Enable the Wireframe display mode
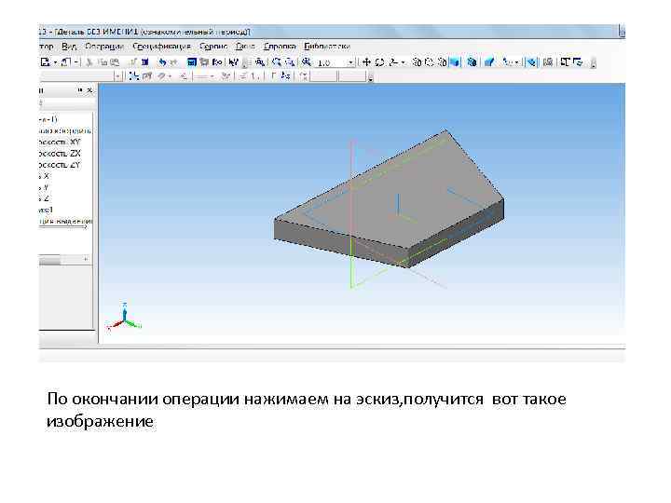The height and width of the screenshot is (503, 671). tap(417, 62)
